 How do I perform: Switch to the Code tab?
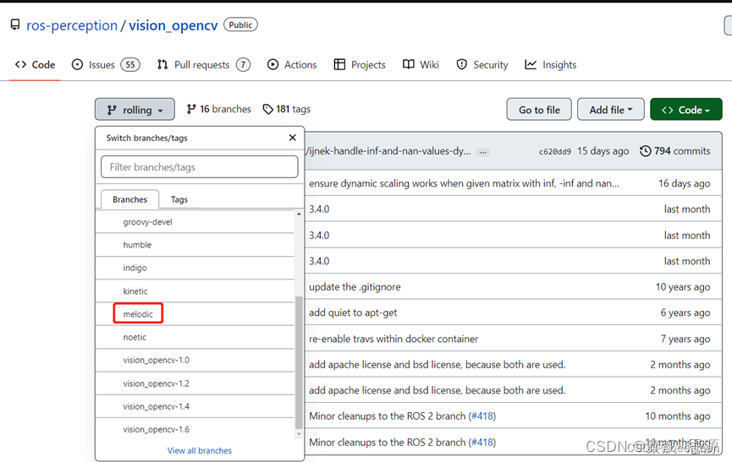[x=35, y=65]
